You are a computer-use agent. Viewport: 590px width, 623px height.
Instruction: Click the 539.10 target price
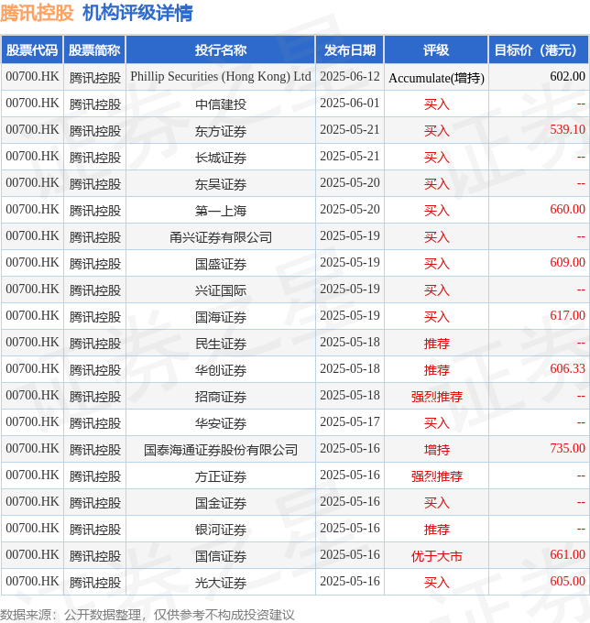(x=567, y=129)
